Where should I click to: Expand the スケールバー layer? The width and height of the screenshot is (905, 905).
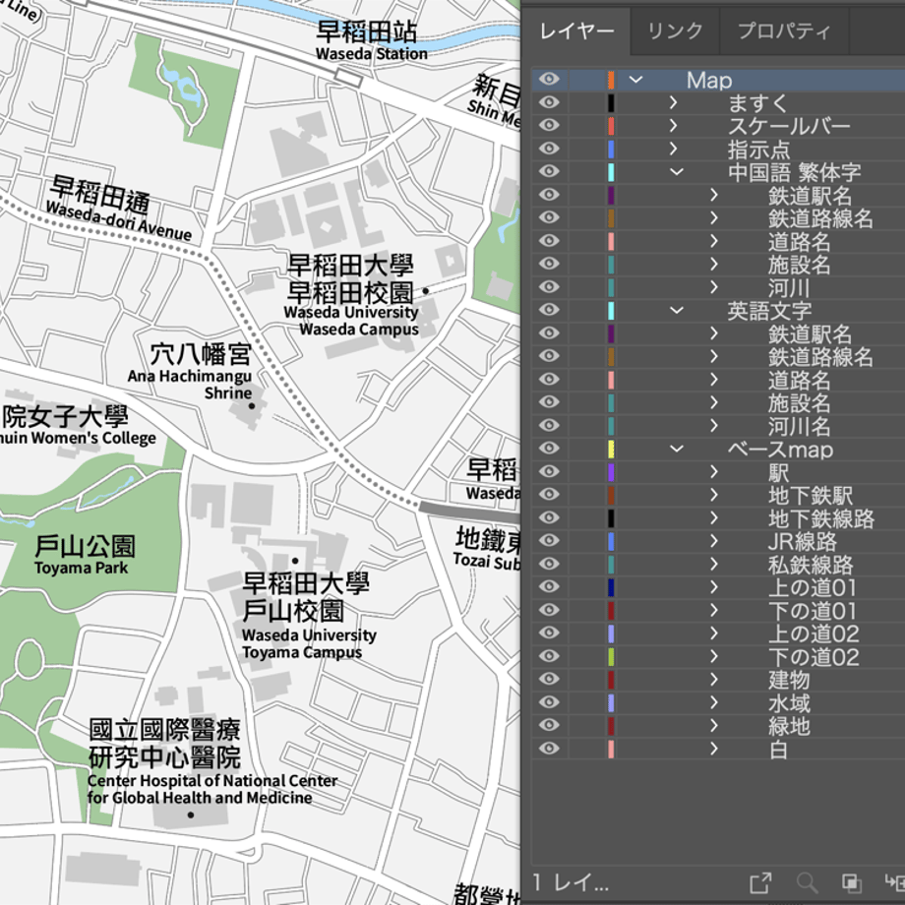(x=673, y=126)
